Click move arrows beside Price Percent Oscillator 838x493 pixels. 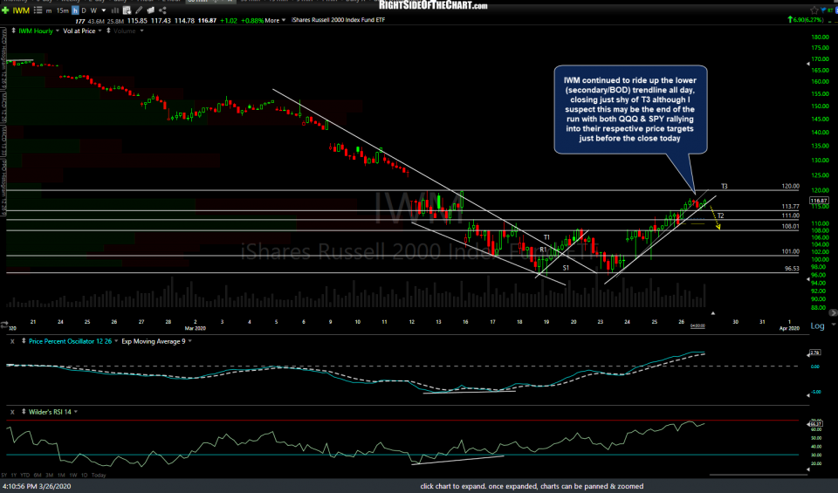24,341
